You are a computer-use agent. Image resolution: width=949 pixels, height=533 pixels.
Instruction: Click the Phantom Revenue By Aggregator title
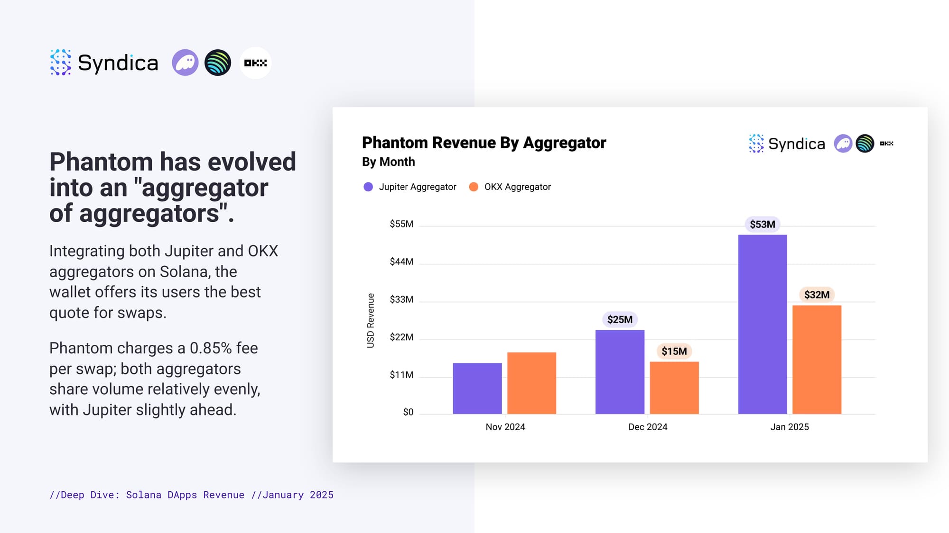tap(484, 143)
